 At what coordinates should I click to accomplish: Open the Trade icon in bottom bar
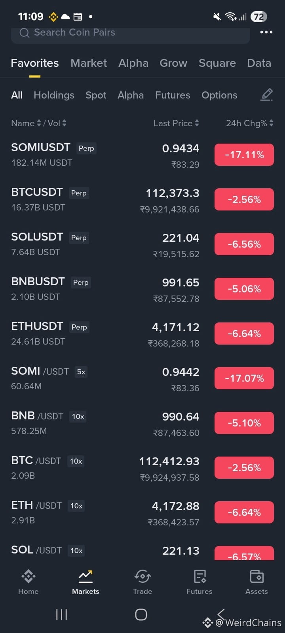click(x=142, y=576)
